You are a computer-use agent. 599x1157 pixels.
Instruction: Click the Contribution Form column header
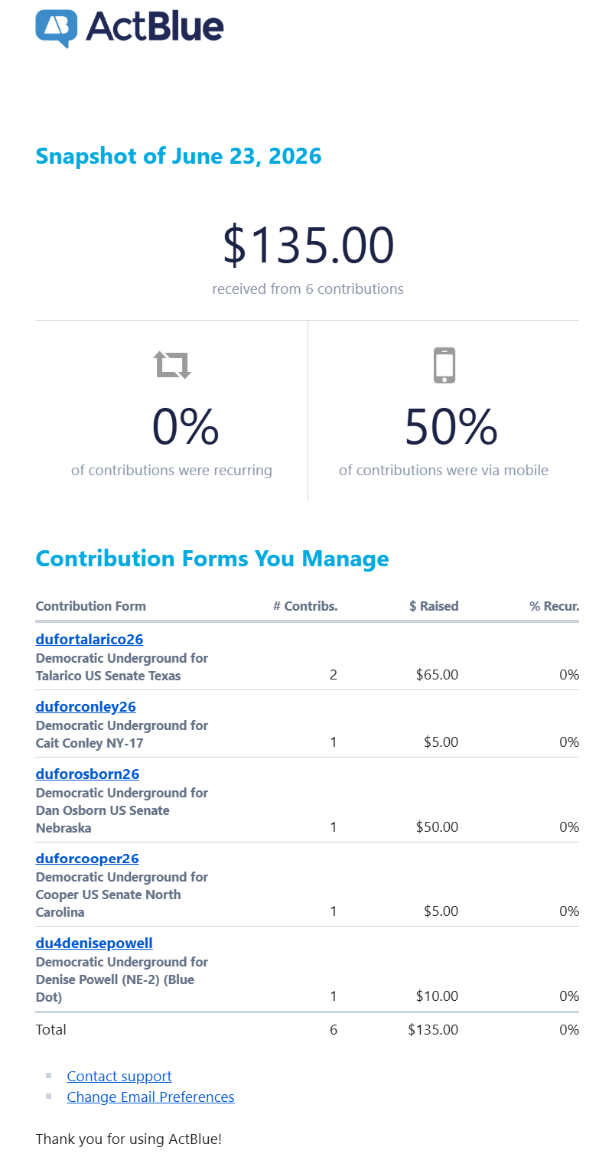pyautogui.click(x=91, y=606)
